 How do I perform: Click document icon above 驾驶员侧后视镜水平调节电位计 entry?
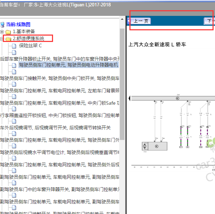click(14, 146)
